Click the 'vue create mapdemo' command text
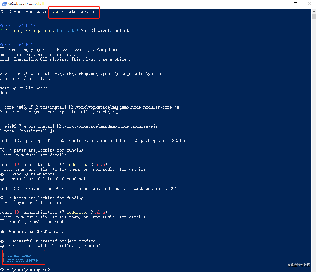The width and height of the screenshot is (316, 272). [x=74, y=12]
